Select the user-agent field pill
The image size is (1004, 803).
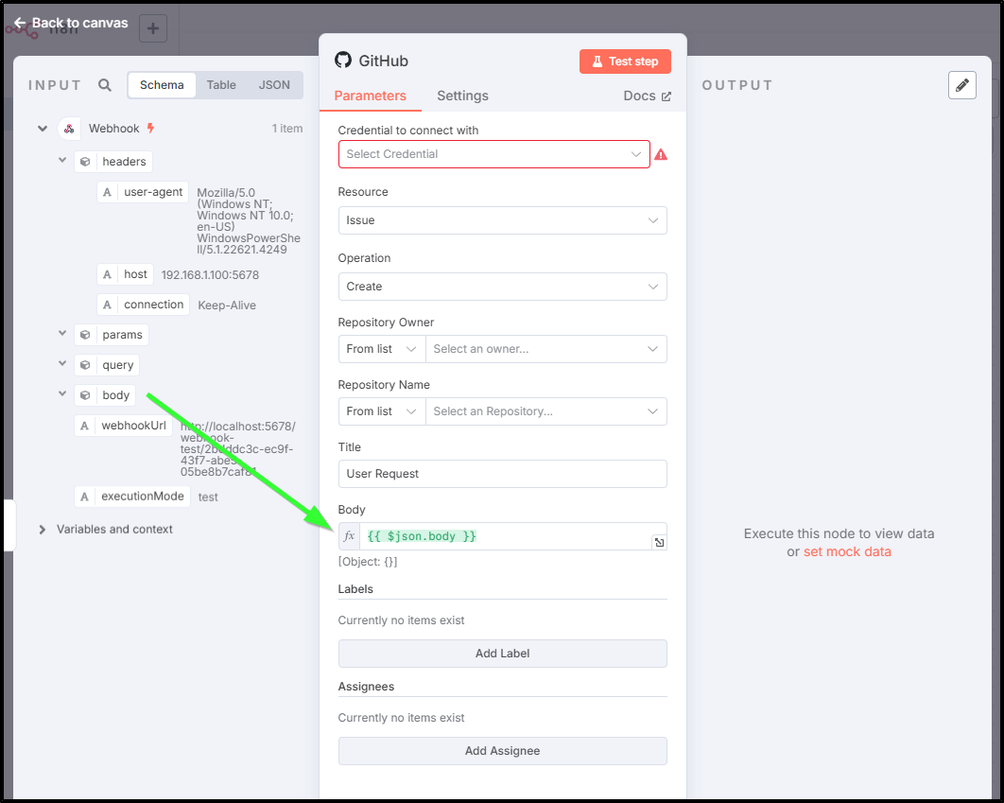(x=143, y=192)
